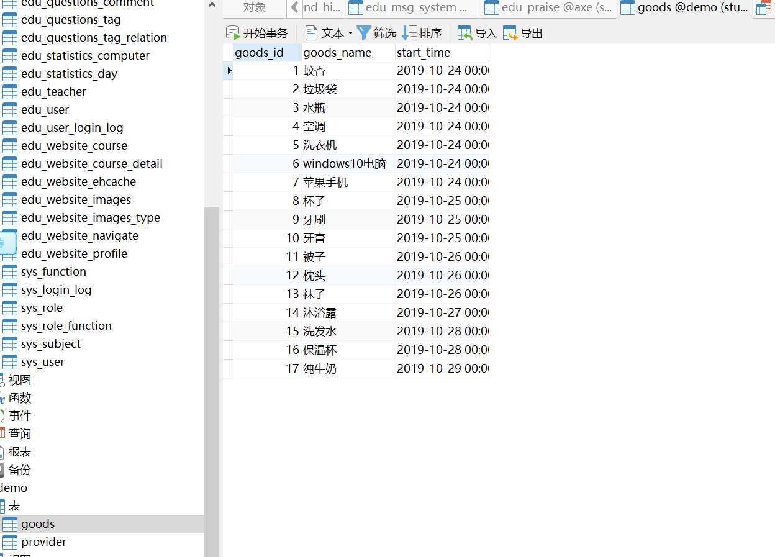Select edu_website_navigate table in tree
This screenshot has height=557, width=775.
click(79, 236)
